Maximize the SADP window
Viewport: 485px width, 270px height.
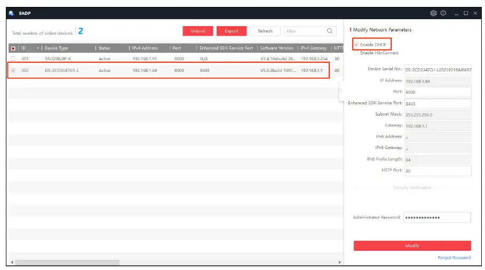[x=466, y=13]
